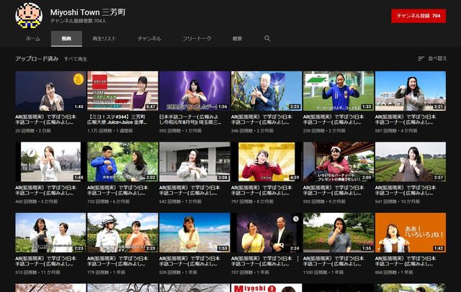461x292 pixels.
Task: Open 2:21 cherry blossom school thumbnail
Action: [x=411, y=91]
